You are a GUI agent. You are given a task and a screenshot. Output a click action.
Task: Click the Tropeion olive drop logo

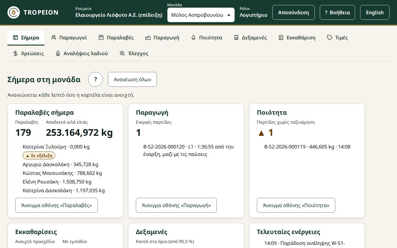point(14,12)
